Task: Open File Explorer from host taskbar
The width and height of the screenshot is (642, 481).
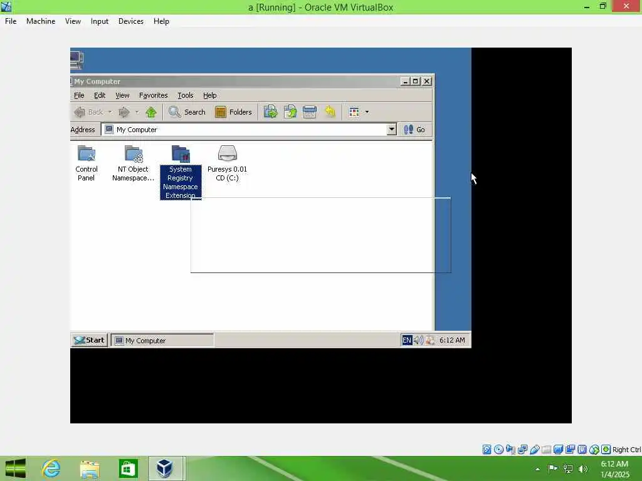Action: 90,468
